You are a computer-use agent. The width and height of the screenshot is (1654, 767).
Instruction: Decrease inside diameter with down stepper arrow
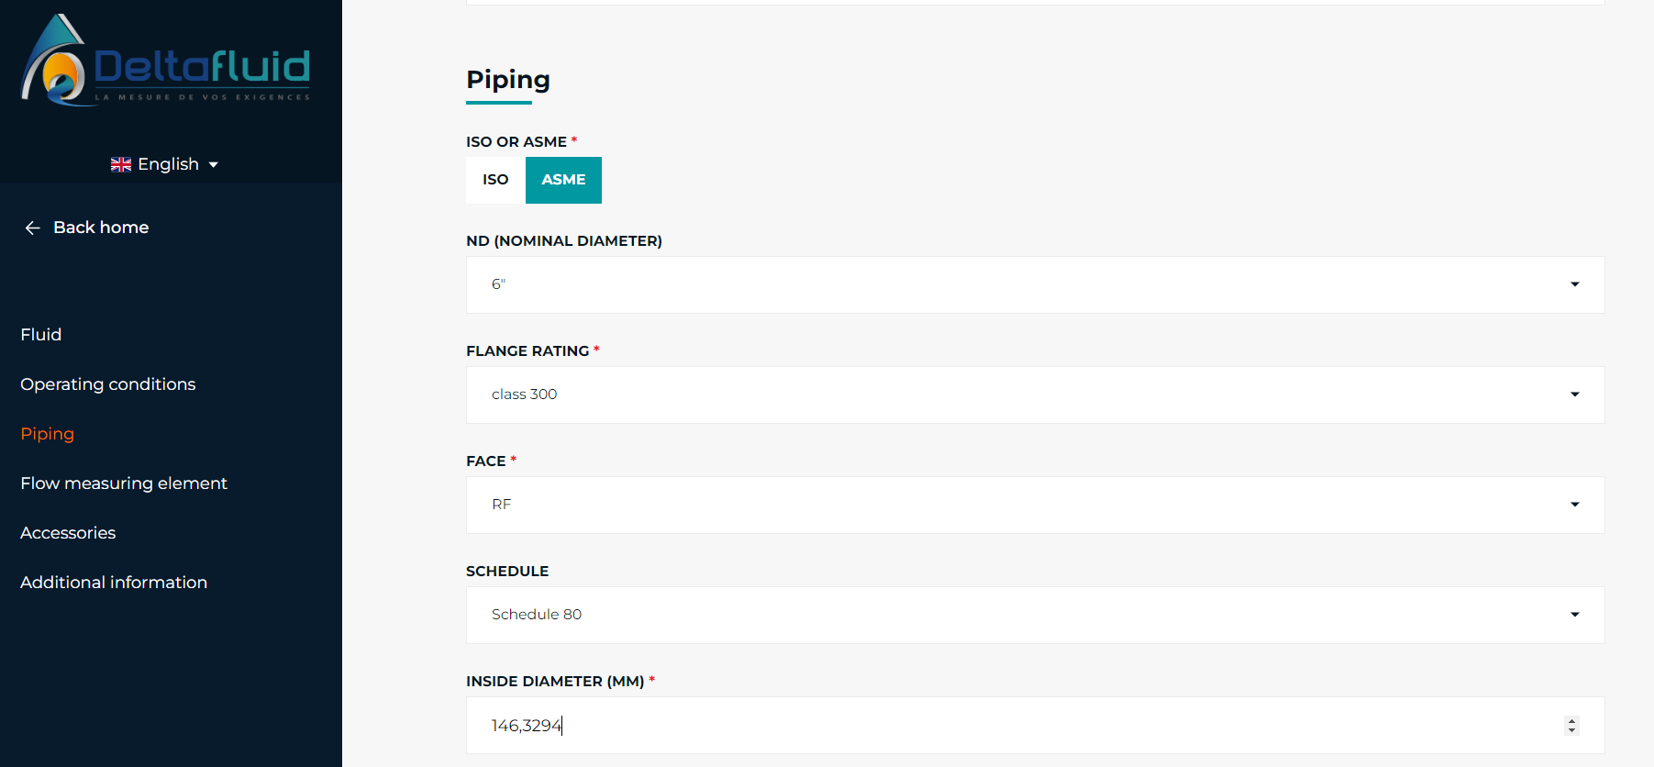(x=1571, y=730)
